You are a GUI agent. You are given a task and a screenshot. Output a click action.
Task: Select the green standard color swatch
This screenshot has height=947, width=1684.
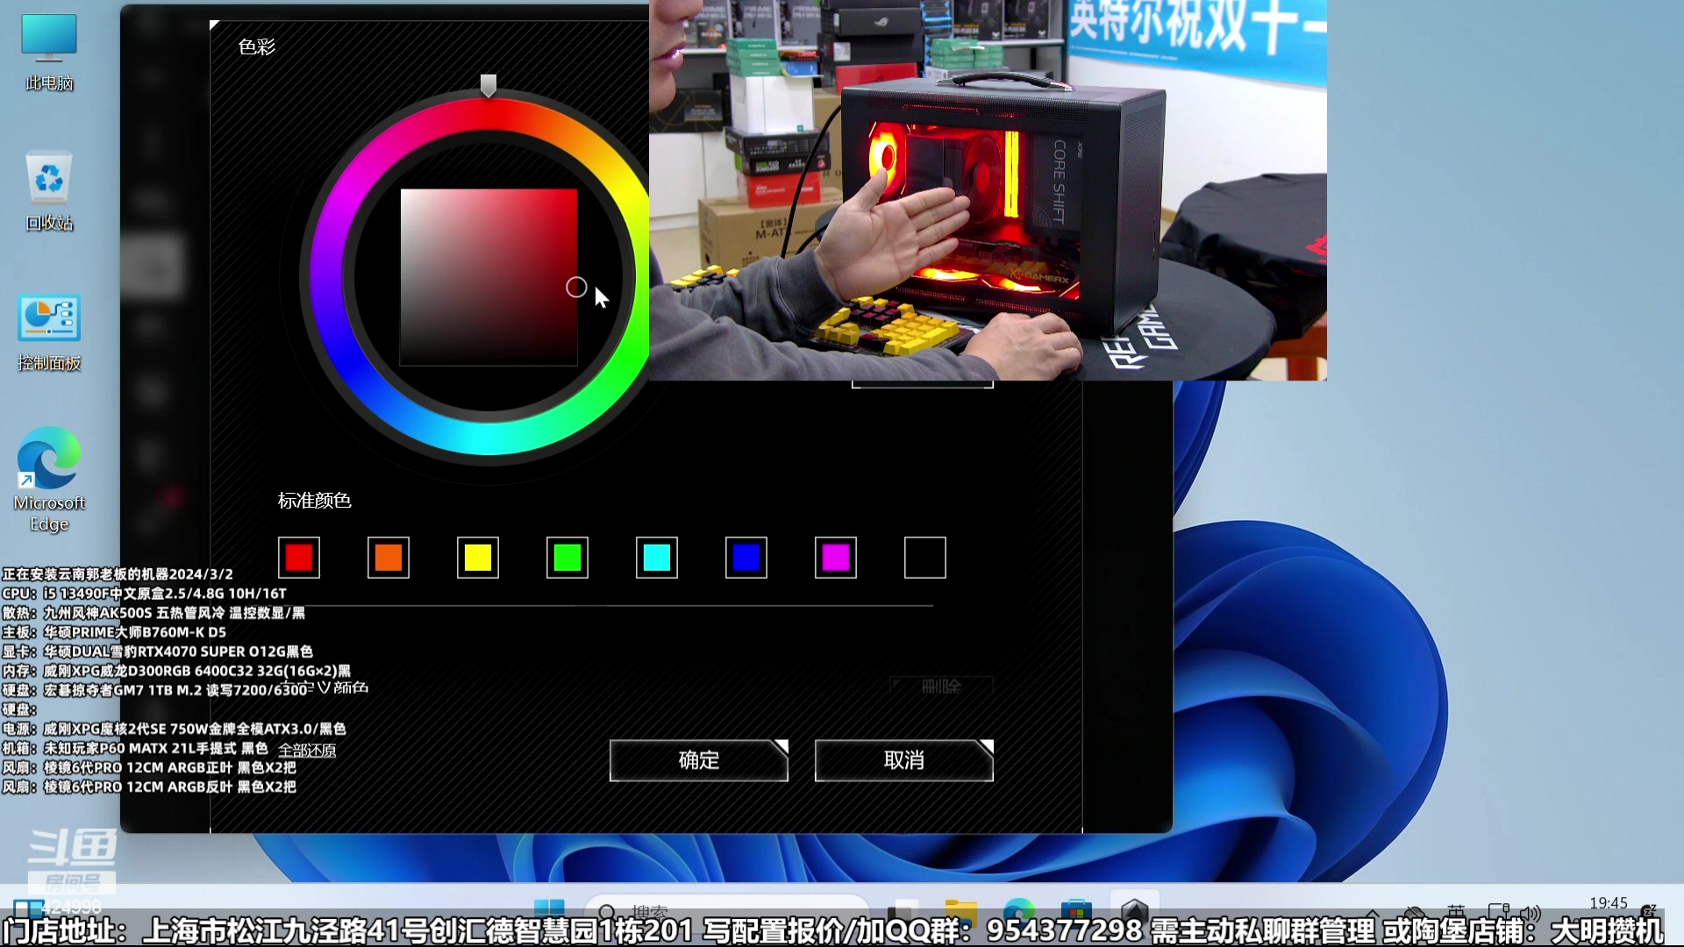click(567, 558)
